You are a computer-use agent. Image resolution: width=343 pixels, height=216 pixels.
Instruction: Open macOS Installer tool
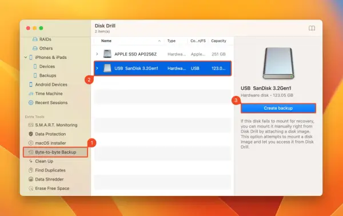click(x=50, y=143)
